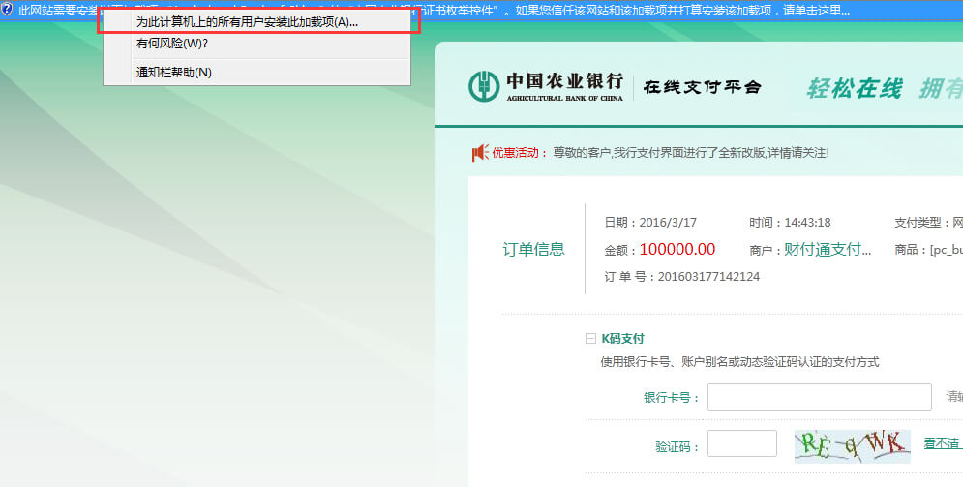Click the 优惠活动 label text

[x=520, y=153]
